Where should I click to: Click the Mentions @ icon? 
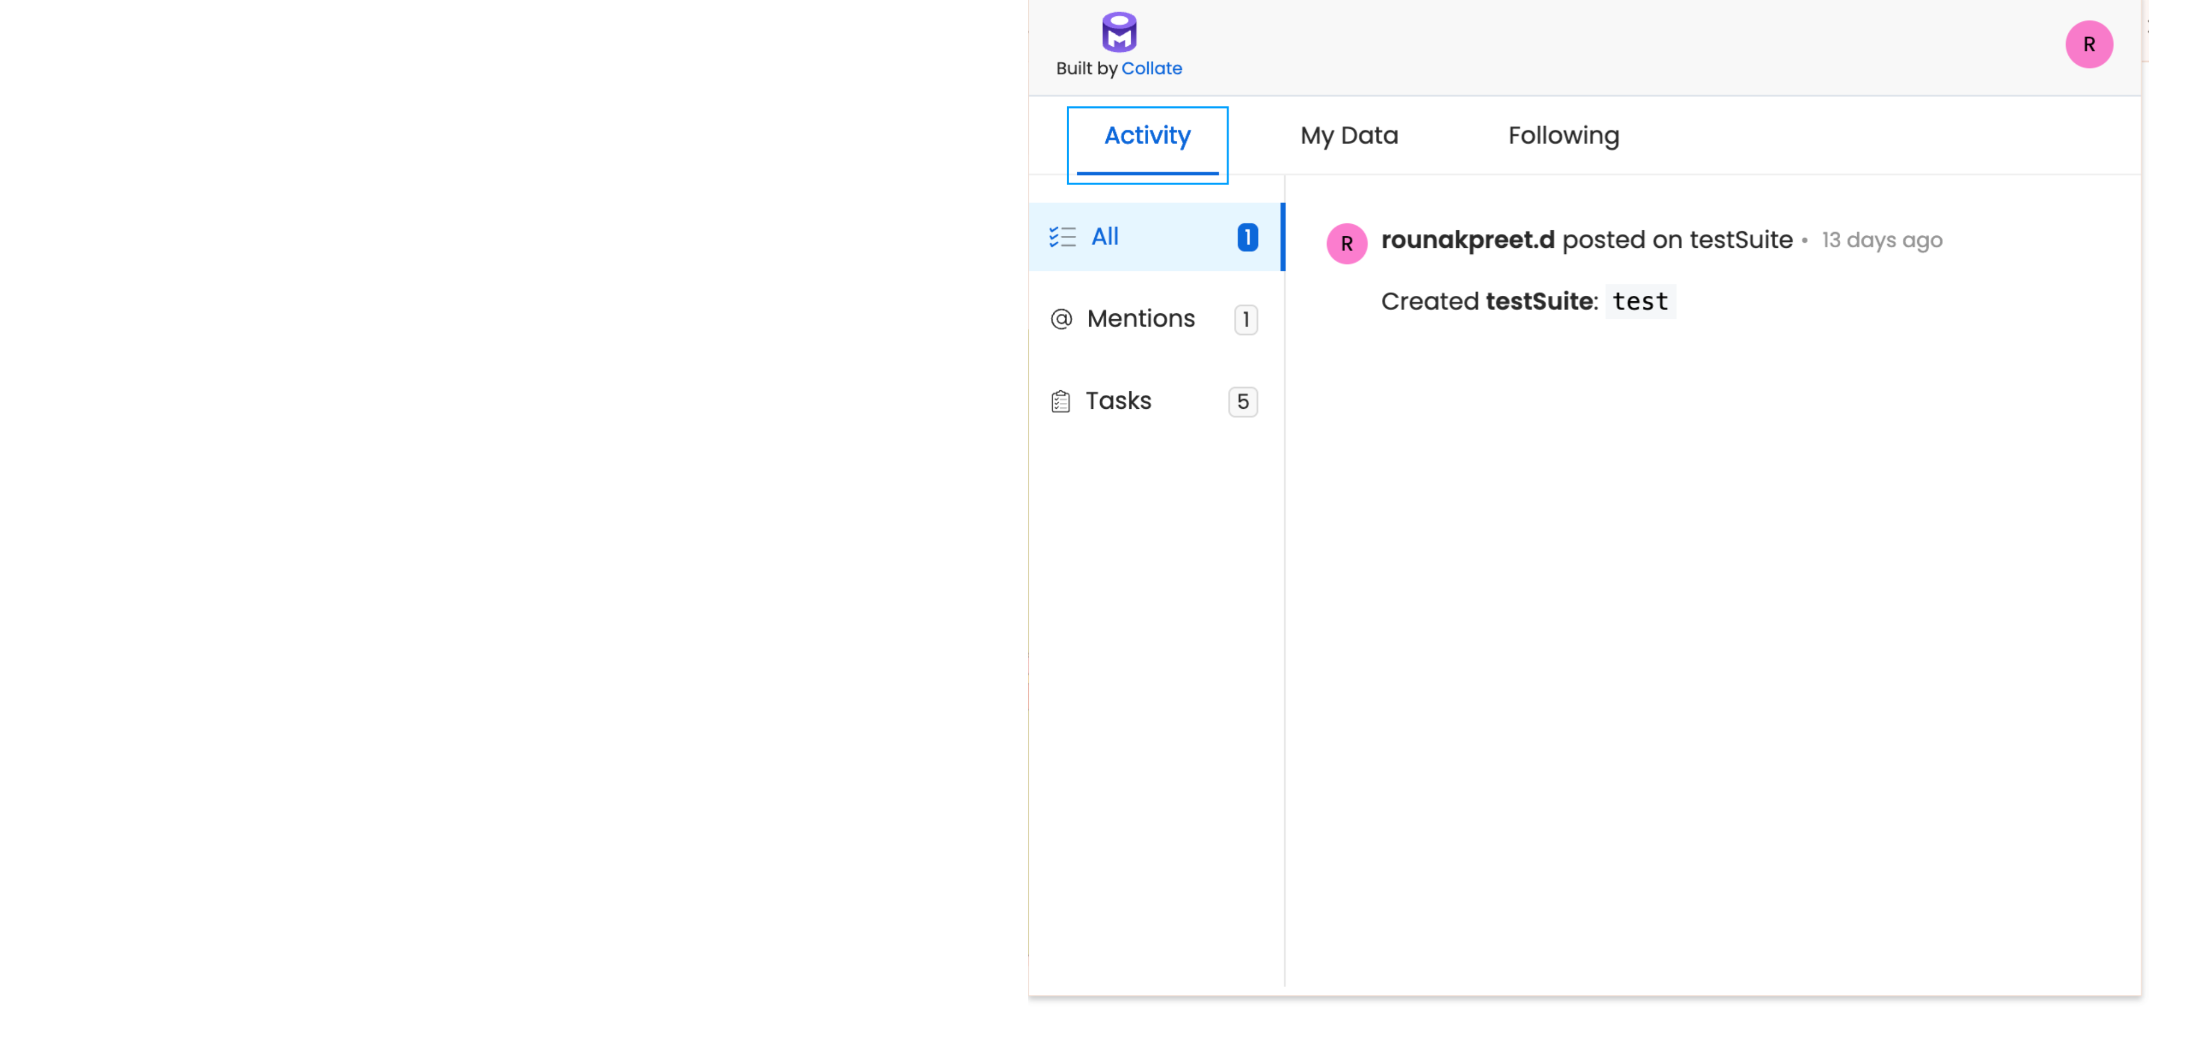click(1060, 318)
